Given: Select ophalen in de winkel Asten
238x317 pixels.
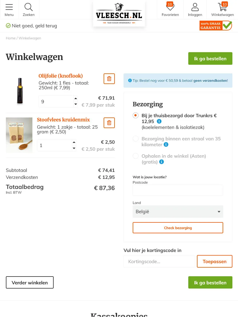Looking at the screenshot, I should pyautogui.click(x=135, y=156).
